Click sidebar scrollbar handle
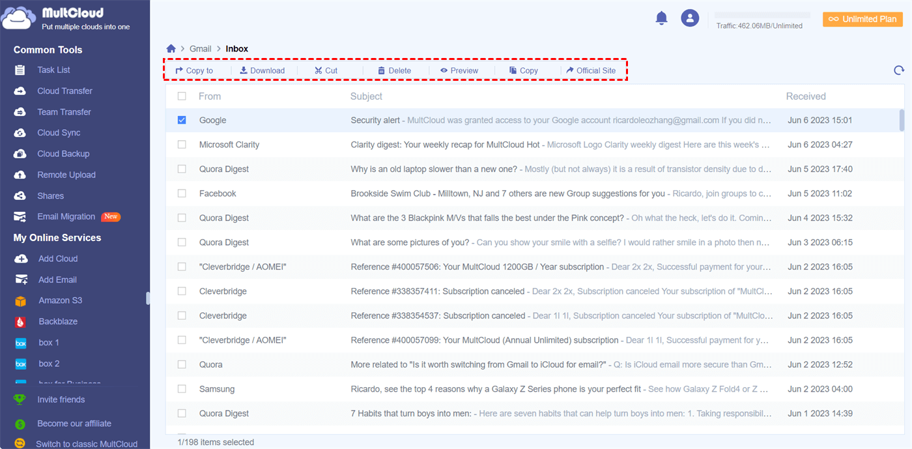This screenshot has height=449, width=912. [148, 298]
